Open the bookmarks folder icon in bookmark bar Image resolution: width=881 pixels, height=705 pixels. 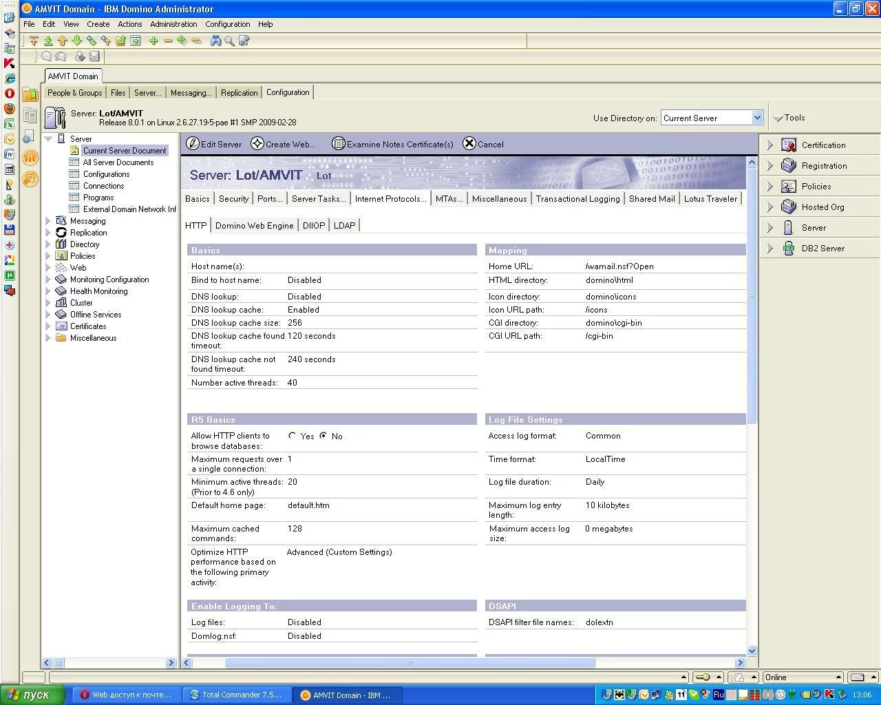[x=30, y=94]
